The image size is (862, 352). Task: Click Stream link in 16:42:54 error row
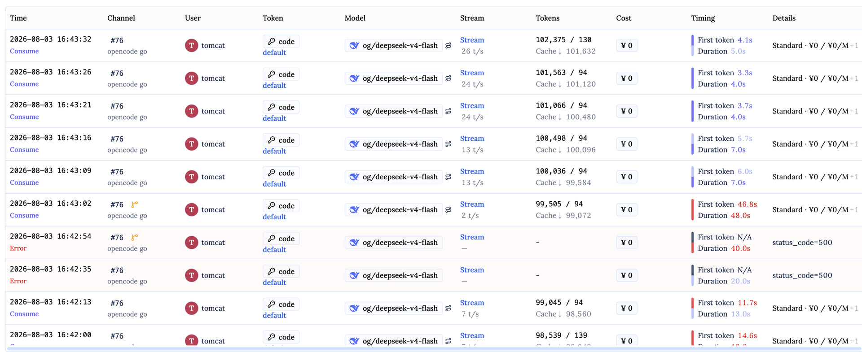[472, 237]
